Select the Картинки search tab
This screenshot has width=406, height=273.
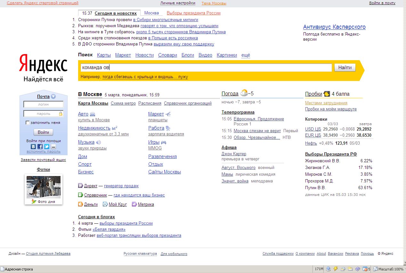click(x=227, y=55)
